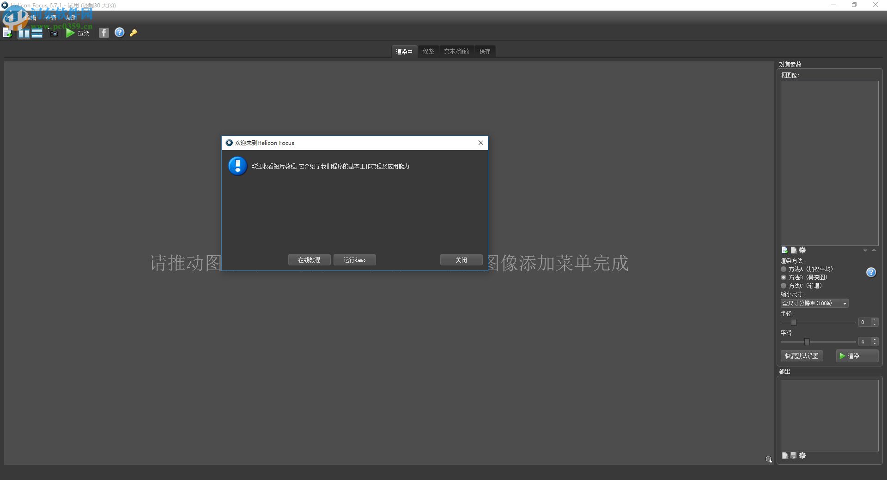The height and width of the screenshot is (480, 887).
Task: Click the 运行demo button
Action: click(x=354, y=260)
